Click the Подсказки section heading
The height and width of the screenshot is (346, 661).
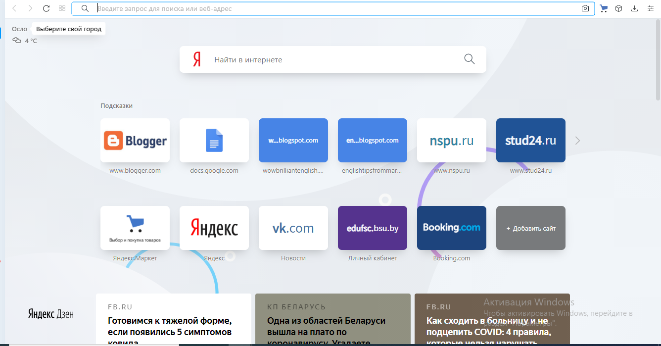pos(116,105)
